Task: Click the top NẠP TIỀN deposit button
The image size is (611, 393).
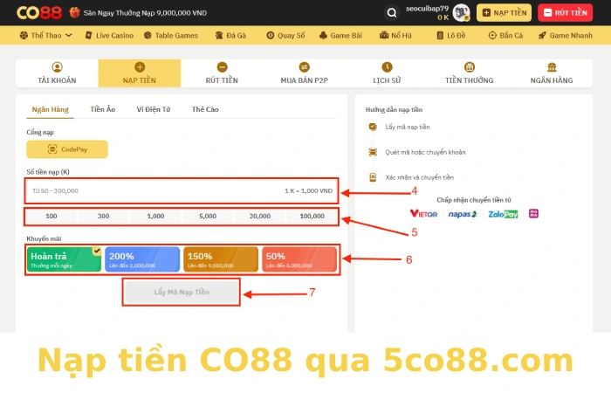Action: (504, 13)
